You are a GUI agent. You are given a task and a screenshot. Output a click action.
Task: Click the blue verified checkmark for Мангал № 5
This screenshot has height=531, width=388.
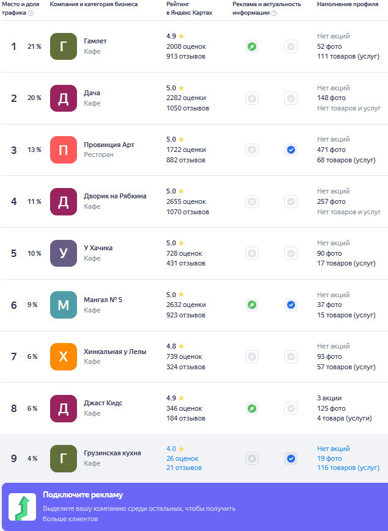[291, 305]
